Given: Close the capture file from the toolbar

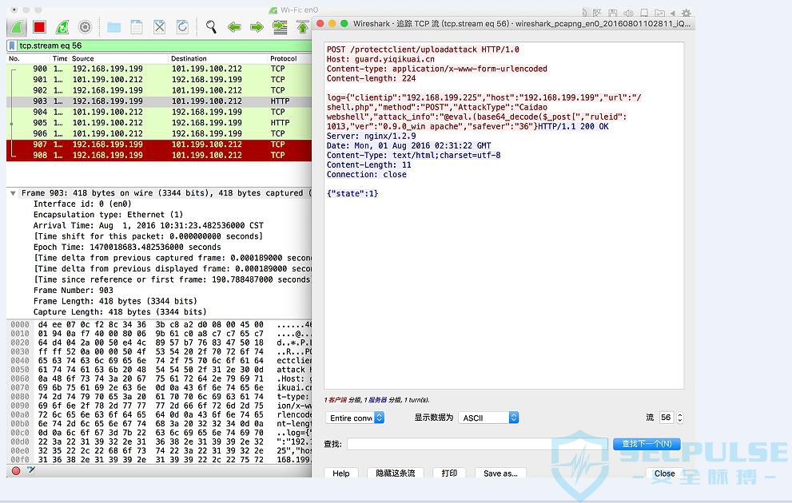Looking at the screenshot, I should (x=160, y=26).
